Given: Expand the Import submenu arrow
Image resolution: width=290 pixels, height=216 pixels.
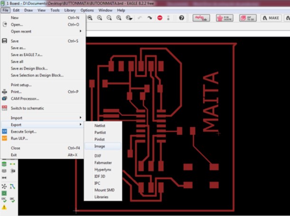Looking at the screenshot, I should coord(81,117).
